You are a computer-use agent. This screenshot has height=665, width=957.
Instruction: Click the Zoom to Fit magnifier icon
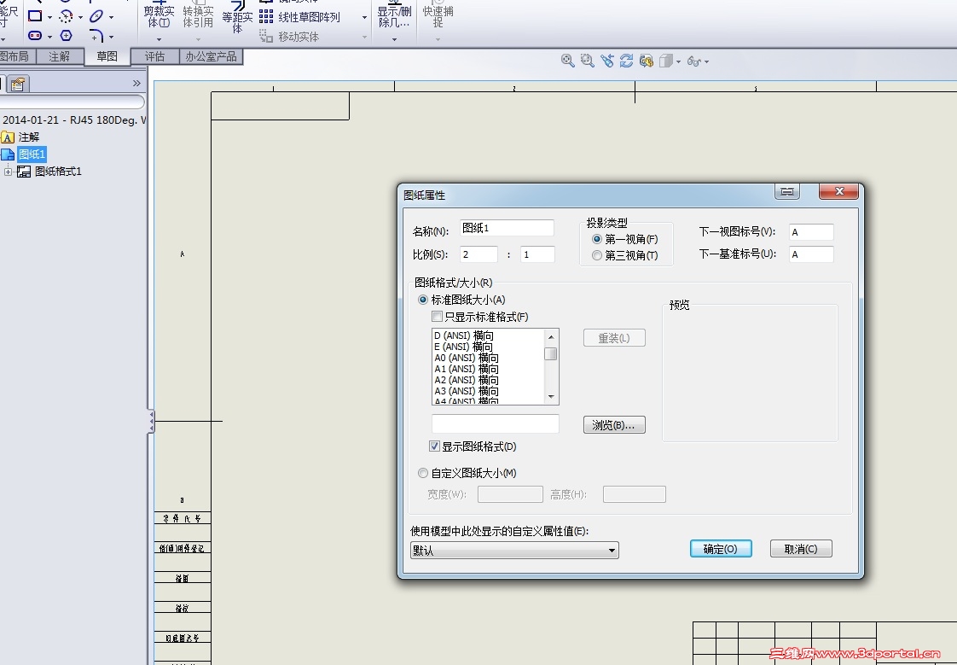tap(567, 61)
